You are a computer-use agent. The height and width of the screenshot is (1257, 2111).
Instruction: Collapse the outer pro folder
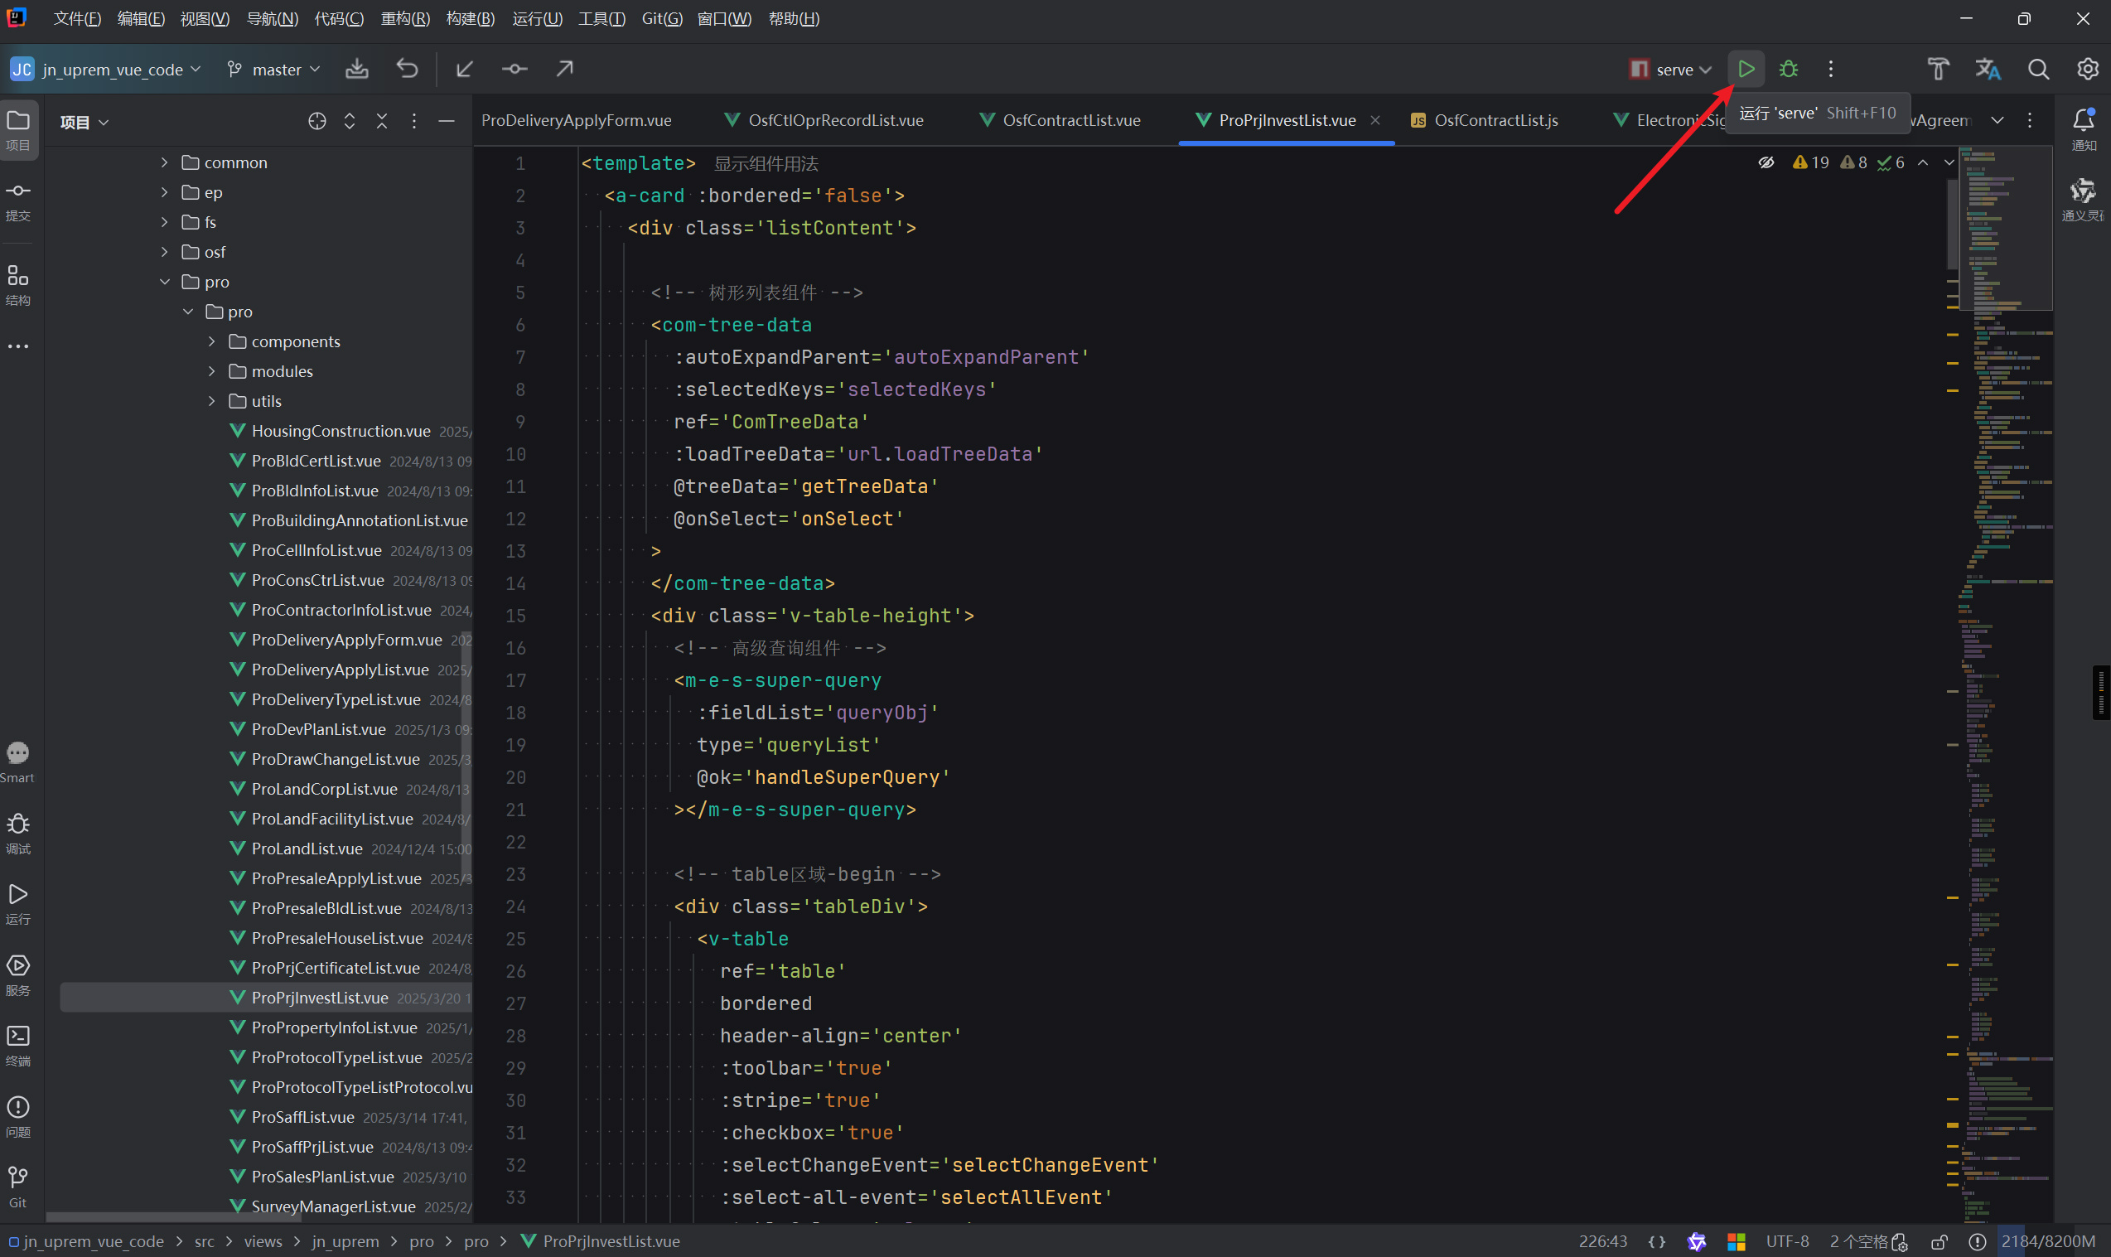[164, 282]
